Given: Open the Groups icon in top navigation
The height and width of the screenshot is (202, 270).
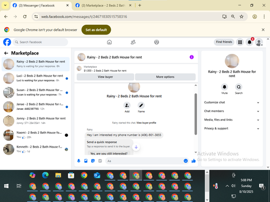Looking at the screenshot, I should [x=157, y=42].
